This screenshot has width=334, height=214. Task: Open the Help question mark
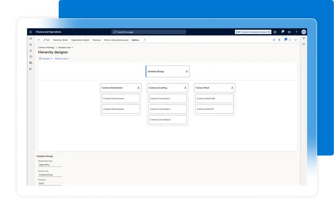(x=296, y=32)
